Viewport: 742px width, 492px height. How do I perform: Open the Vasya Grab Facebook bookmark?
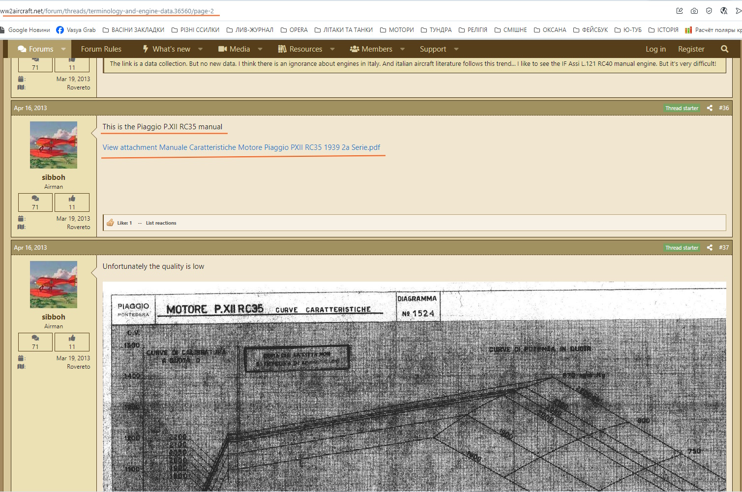point(76,30)
